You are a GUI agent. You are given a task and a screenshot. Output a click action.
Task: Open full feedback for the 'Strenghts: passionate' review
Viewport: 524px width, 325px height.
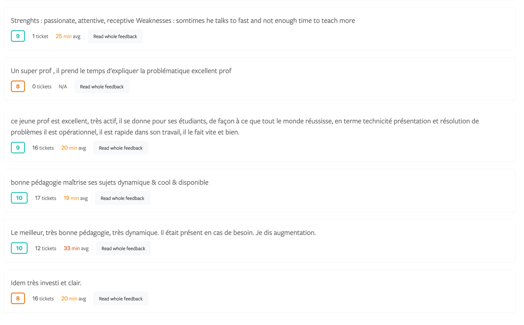click(x=115, y=36)
